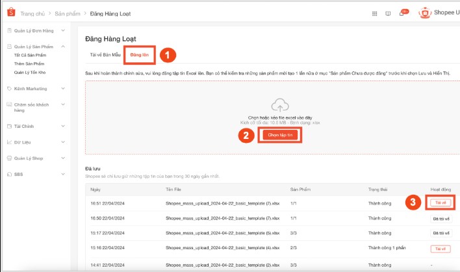Click the 2/3 product count cell
Viewport: 460px width, 272px height.
[x=294, y=248]
